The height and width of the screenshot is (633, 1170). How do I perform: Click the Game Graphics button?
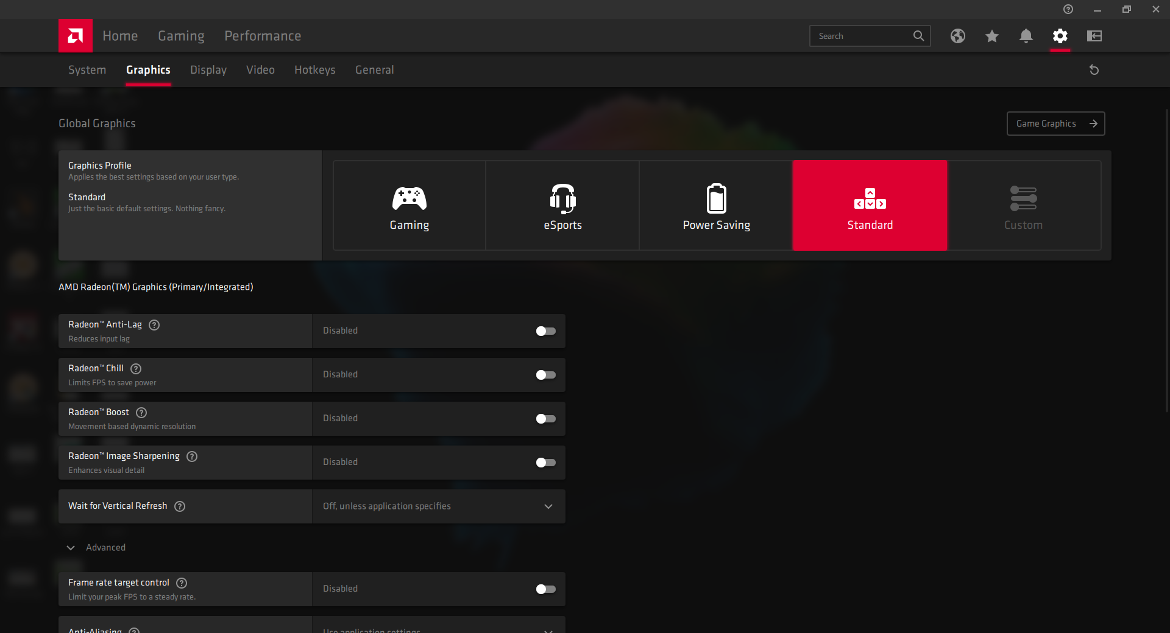pyautogui.click(x=1055, y=124)
